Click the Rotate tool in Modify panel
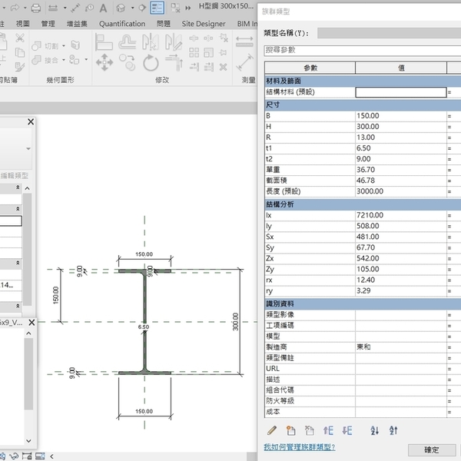Screen dimensions: 461x461 pyautogui.click(x=151, y=62)
